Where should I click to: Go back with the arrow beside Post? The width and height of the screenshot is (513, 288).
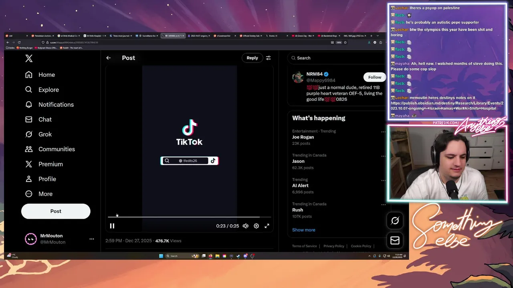pyautogui.click(x=108, y=58)
